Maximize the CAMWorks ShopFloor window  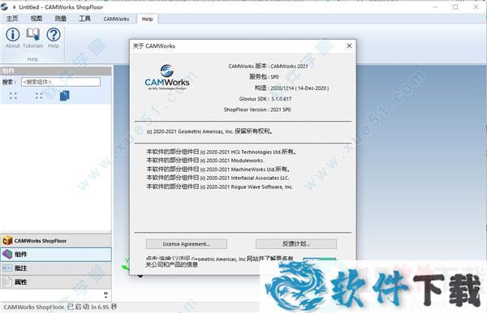tap(455, 6)
